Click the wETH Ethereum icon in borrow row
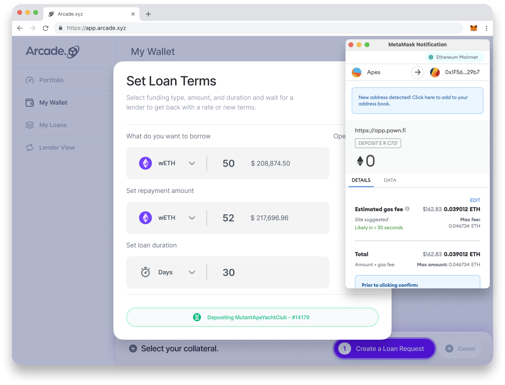 145,163
